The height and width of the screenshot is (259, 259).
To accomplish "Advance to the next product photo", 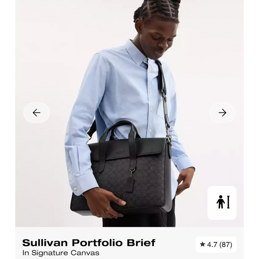I will [222, 113].
